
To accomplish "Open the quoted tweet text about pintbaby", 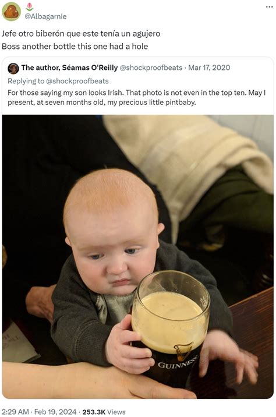I will [137, 97].
